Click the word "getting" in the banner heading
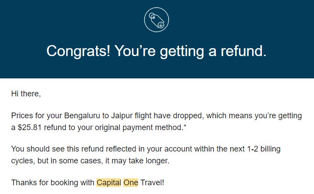Image resolution: width=314 pixels, height=194 pixels. [182, 52]
